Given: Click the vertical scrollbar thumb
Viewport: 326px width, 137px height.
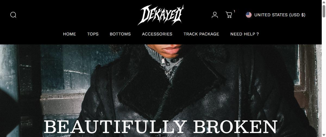Looking at the screenshot, I should pos(324,11).
